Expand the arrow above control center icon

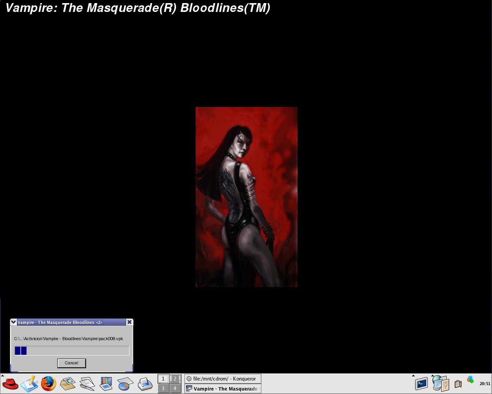[432, 376]
